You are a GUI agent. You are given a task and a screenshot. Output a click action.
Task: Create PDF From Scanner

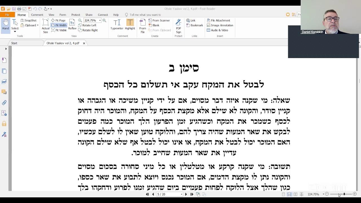pyautogui.click(x=159, y=20)
